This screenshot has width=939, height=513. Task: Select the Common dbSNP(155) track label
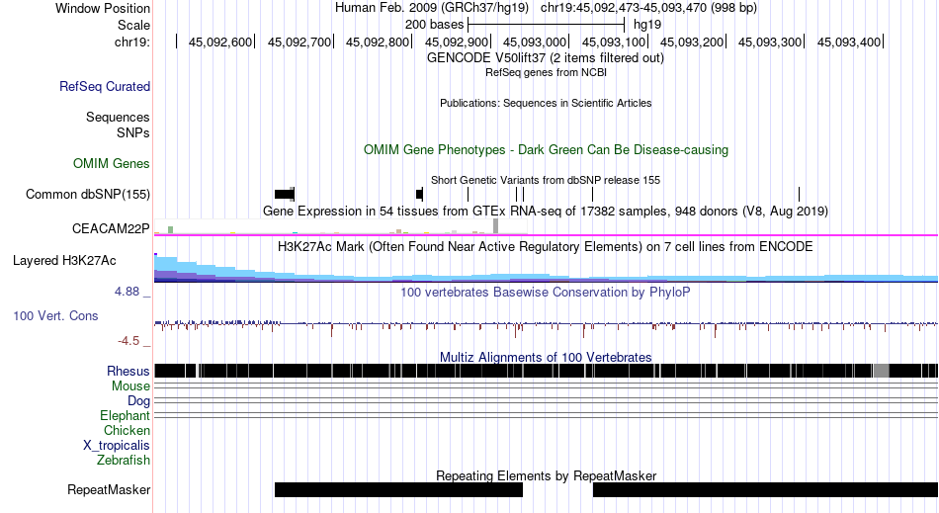(x=88, y=194)
